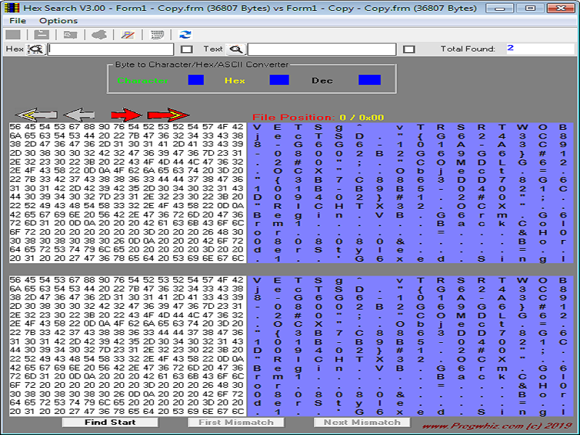This screenshot has height=435, width=580.
Task: Jump to first page with double left arrow
Action: pyautogui.click(x=36, y=115)
